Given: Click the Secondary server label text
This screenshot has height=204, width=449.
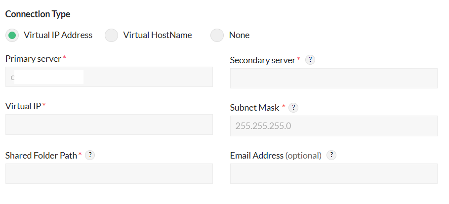Looking at the screenshot, I should [263, 60].
